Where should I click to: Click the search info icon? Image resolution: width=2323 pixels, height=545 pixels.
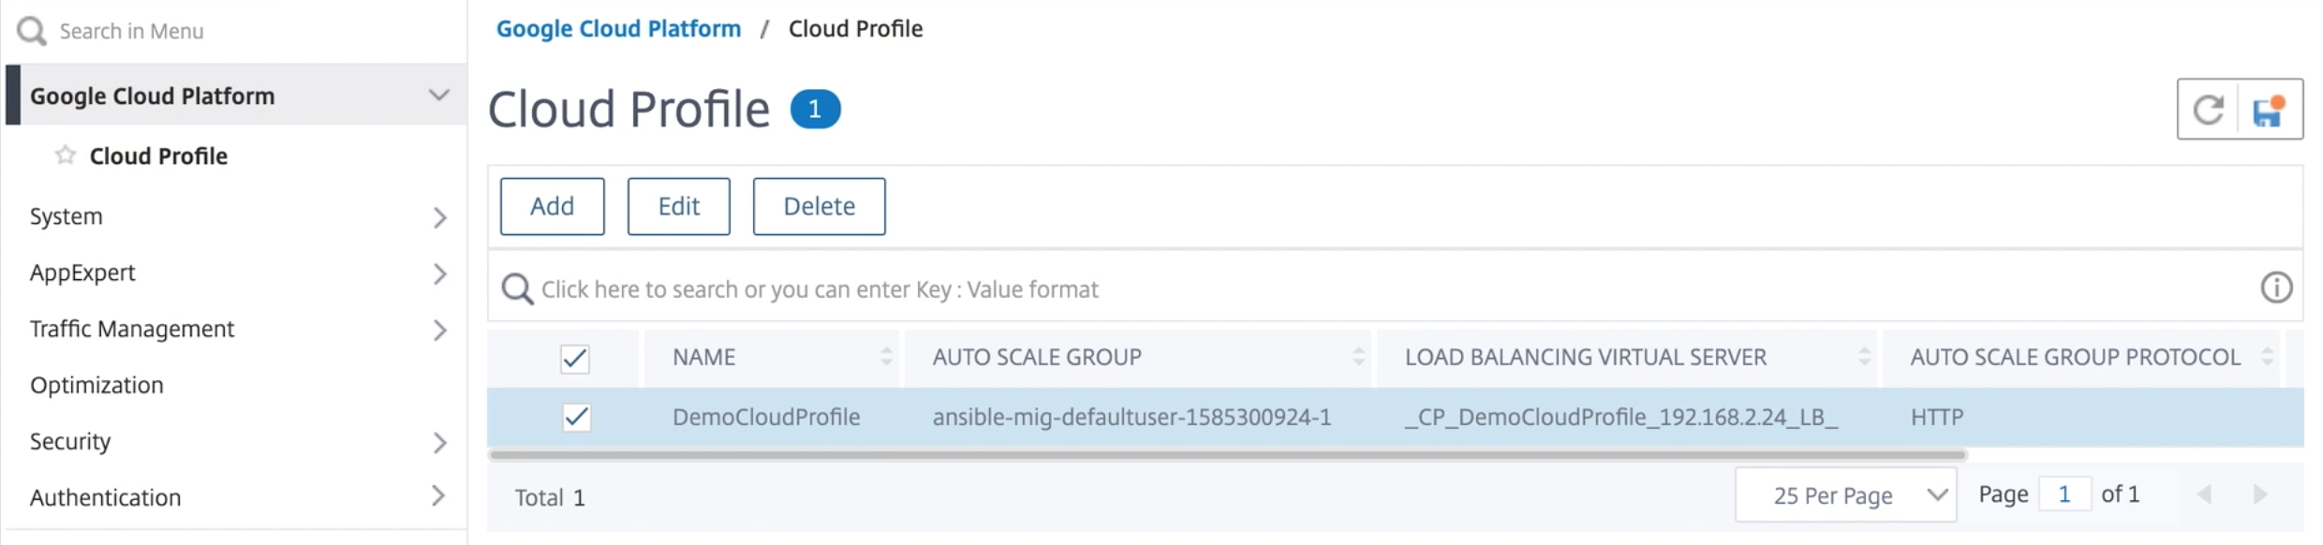pos(2276,287)
